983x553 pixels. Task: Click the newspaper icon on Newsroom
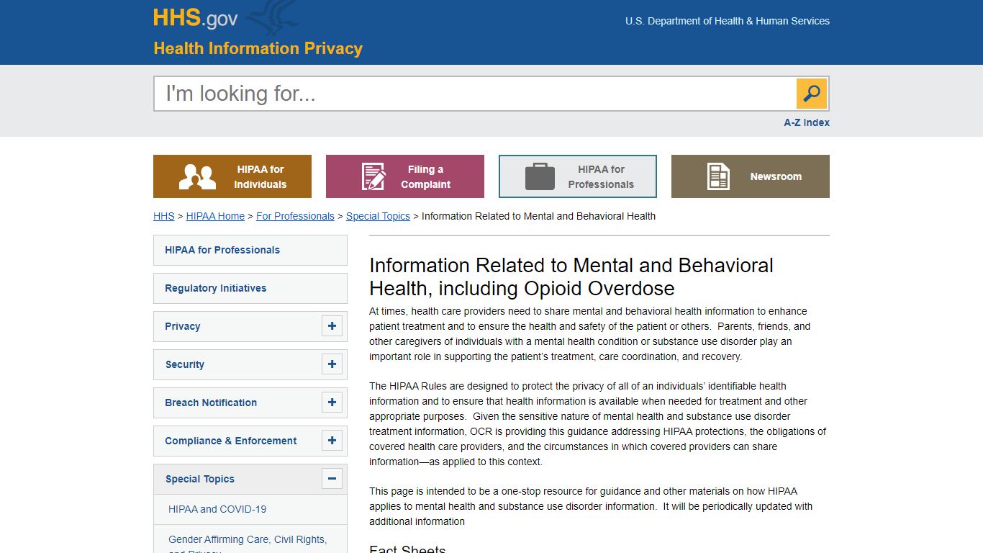pyautogui.click(x=718, y=176)
